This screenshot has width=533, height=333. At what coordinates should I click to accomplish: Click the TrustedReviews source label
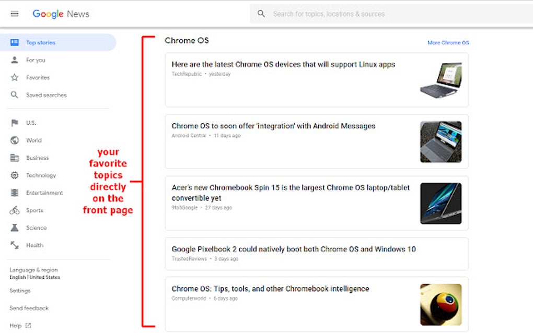coord(189,259)
